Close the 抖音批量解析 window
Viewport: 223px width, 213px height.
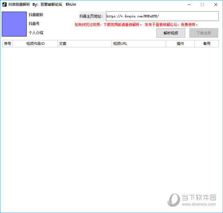tap(216, 4)
